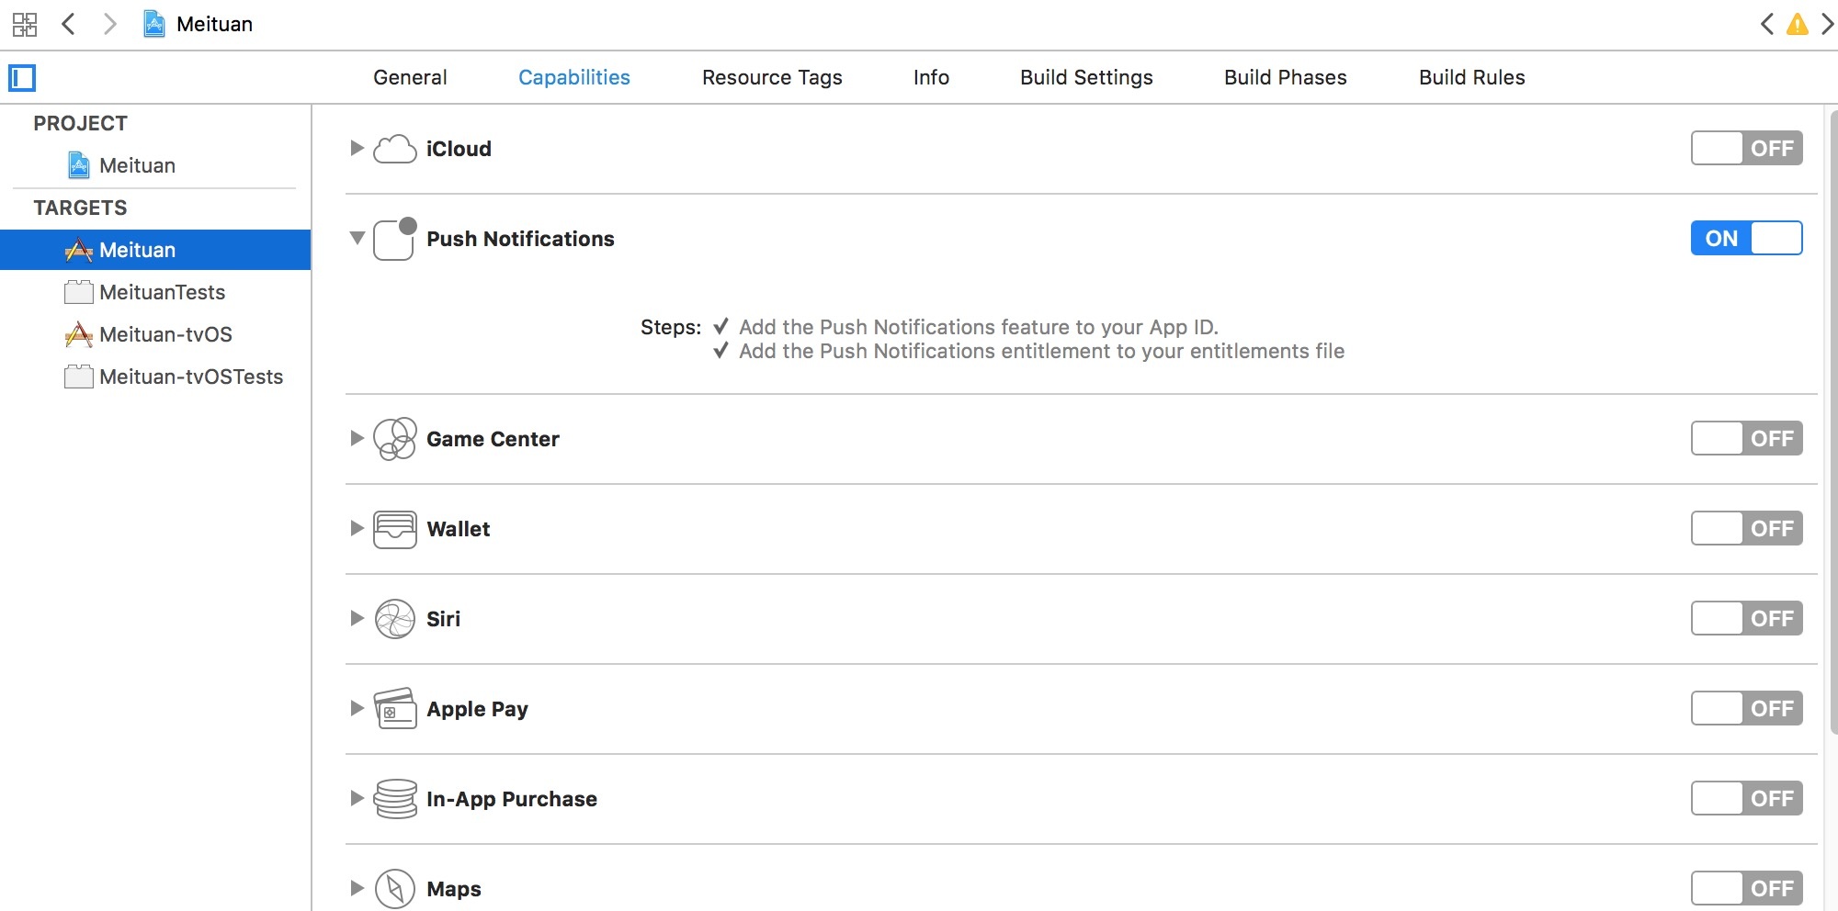The height and width of the screenshot is (911, 1838).
Task: Click the Meituan project file icon
Action: click(80, 165)
